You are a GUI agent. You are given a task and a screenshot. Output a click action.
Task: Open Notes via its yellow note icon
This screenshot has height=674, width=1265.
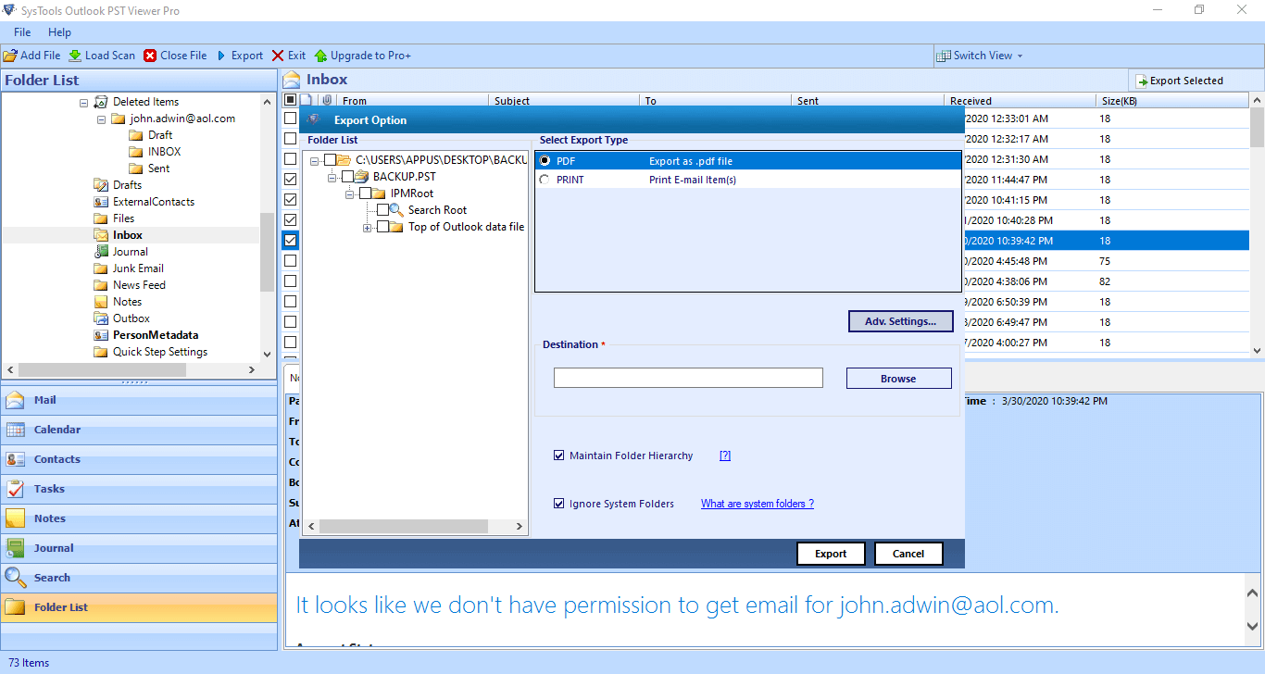16,518
